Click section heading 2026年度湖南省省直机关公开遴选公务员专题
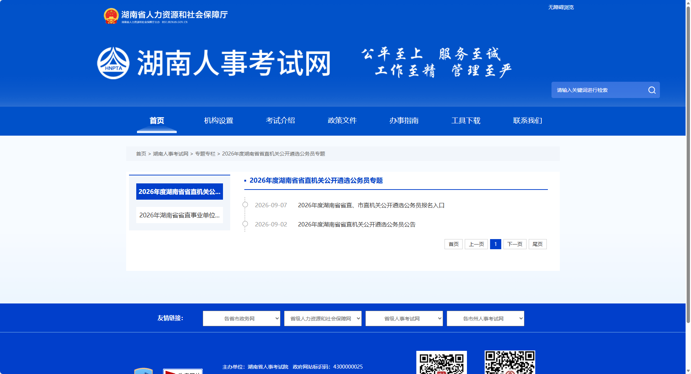691x374 pixels. pyautogui.click(x=316, y=180)
